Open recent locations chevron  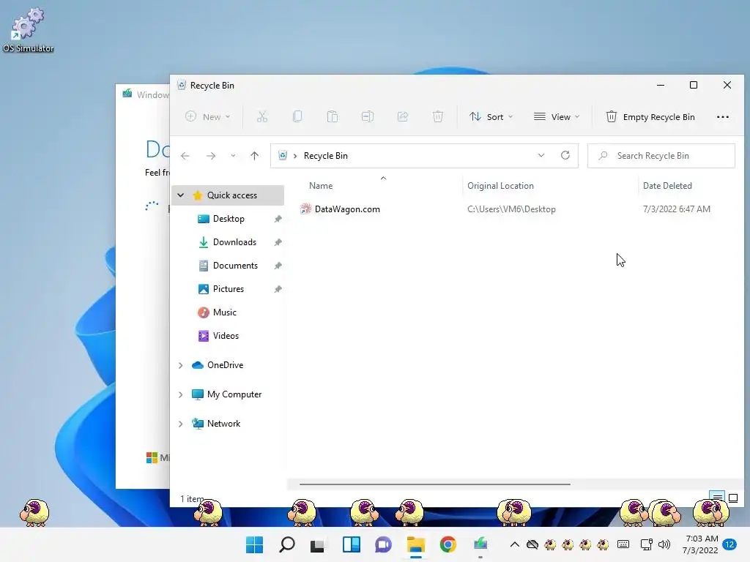(x=233, y=156)
